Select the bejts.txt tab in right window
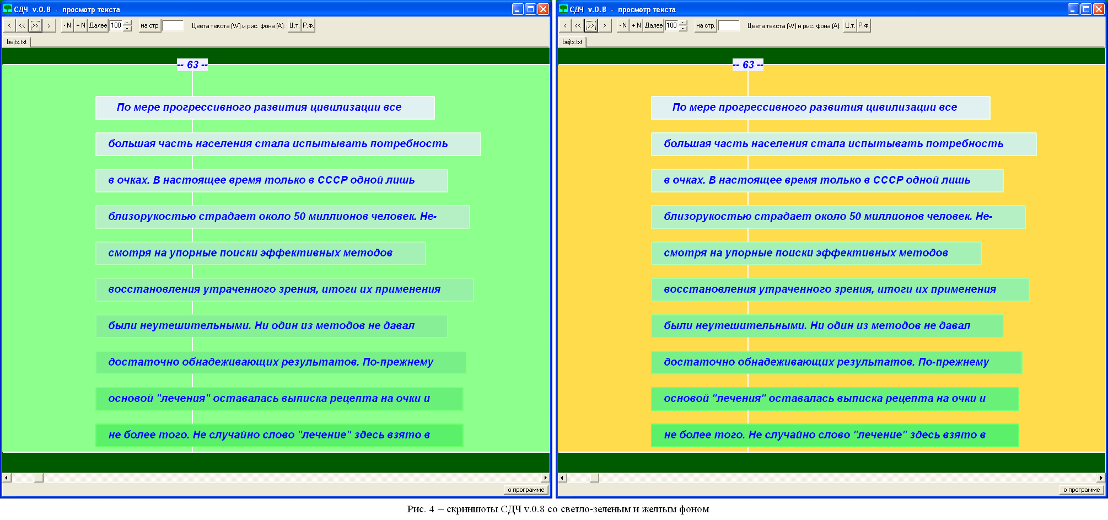 pos(572,42)
